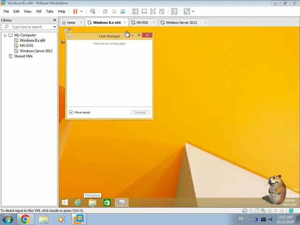Close the Home tab
This screenshot has width=300, height=225.
coord(81,22)
